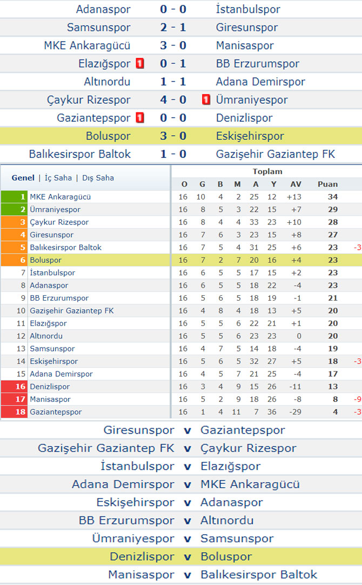362x585 pixels.
Task: Switch to the İç Saha tab
Action: (58, 178)
